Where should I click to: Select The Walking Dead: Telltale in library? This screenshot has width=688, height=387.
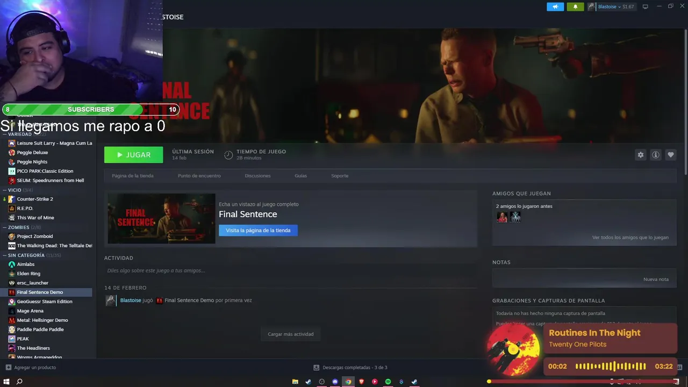[54, 246]
